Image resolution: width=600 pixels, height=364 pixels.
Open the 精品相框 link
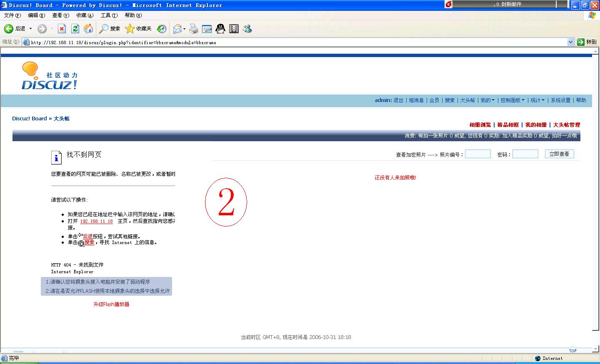click(508, 125)
